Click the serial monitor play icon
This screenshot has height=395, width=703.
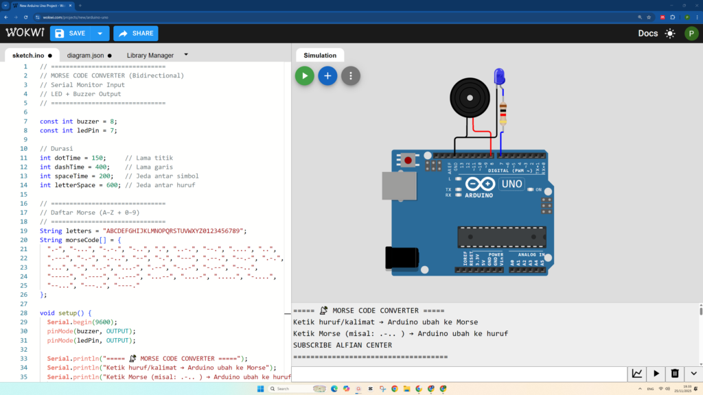pyautogui.click(x=656, y=374)
